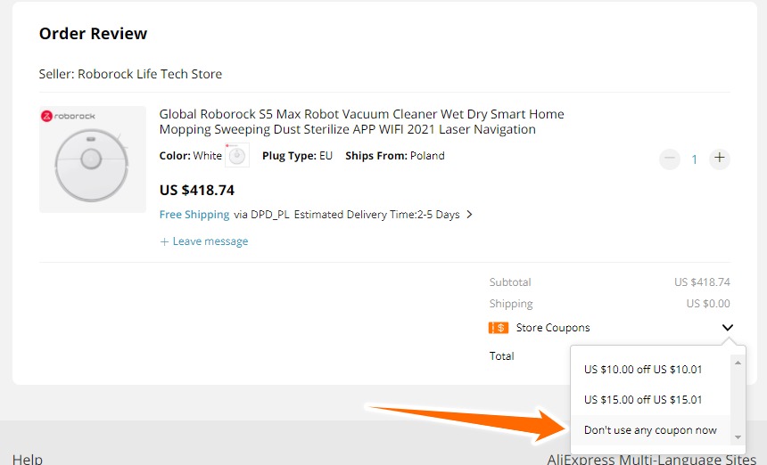Click the Free Shipping link
The height and width of the screenshot is (465, 767).
click(194, 215)
